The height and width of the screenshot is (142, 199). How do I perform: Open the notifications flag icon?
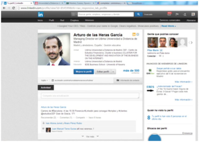click(177, 14)
